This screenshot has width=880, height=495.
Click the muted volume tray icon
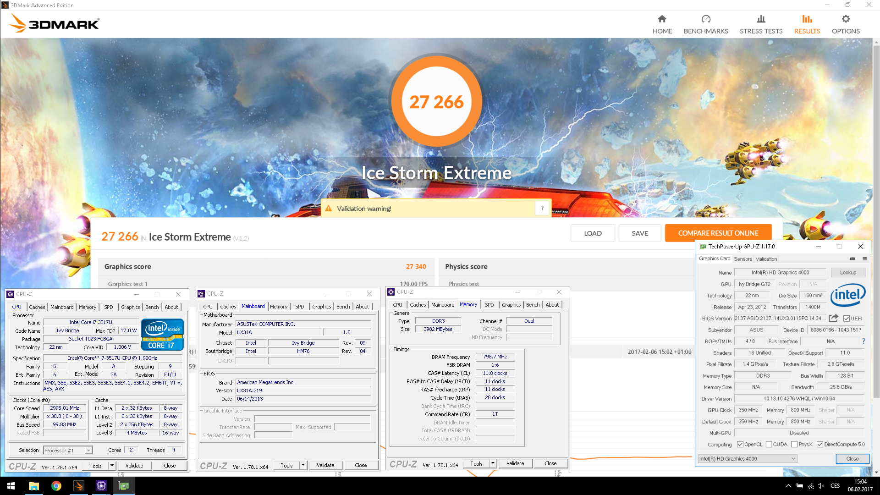point(821,486)
